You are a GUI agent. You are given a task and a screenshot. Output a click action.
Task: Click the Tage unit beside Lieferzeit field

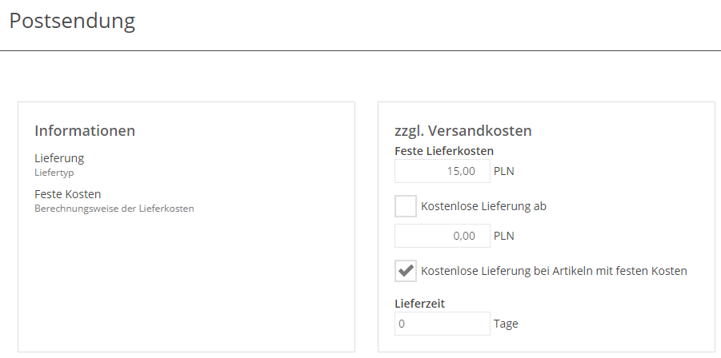pyautogui.click(x=506, y=324)
